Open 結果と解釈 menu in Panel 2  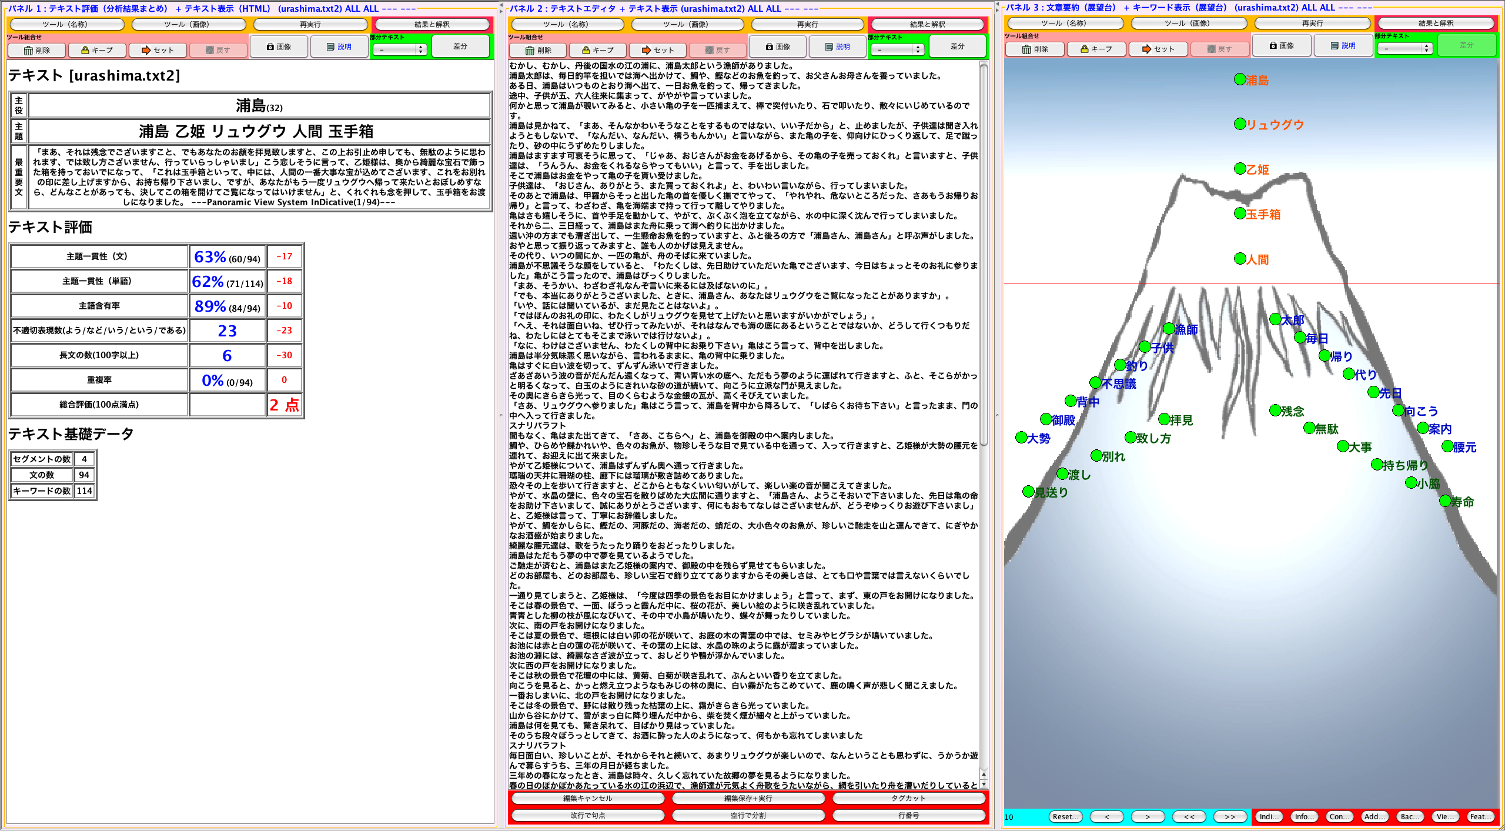tap(927, 24)
